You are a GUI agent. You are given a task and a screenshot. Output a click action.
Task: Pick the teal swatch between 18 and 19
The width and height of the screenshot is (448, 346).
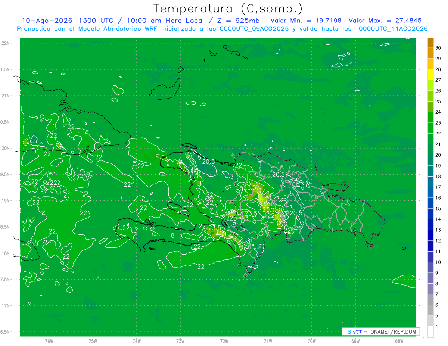pos(430,171)
